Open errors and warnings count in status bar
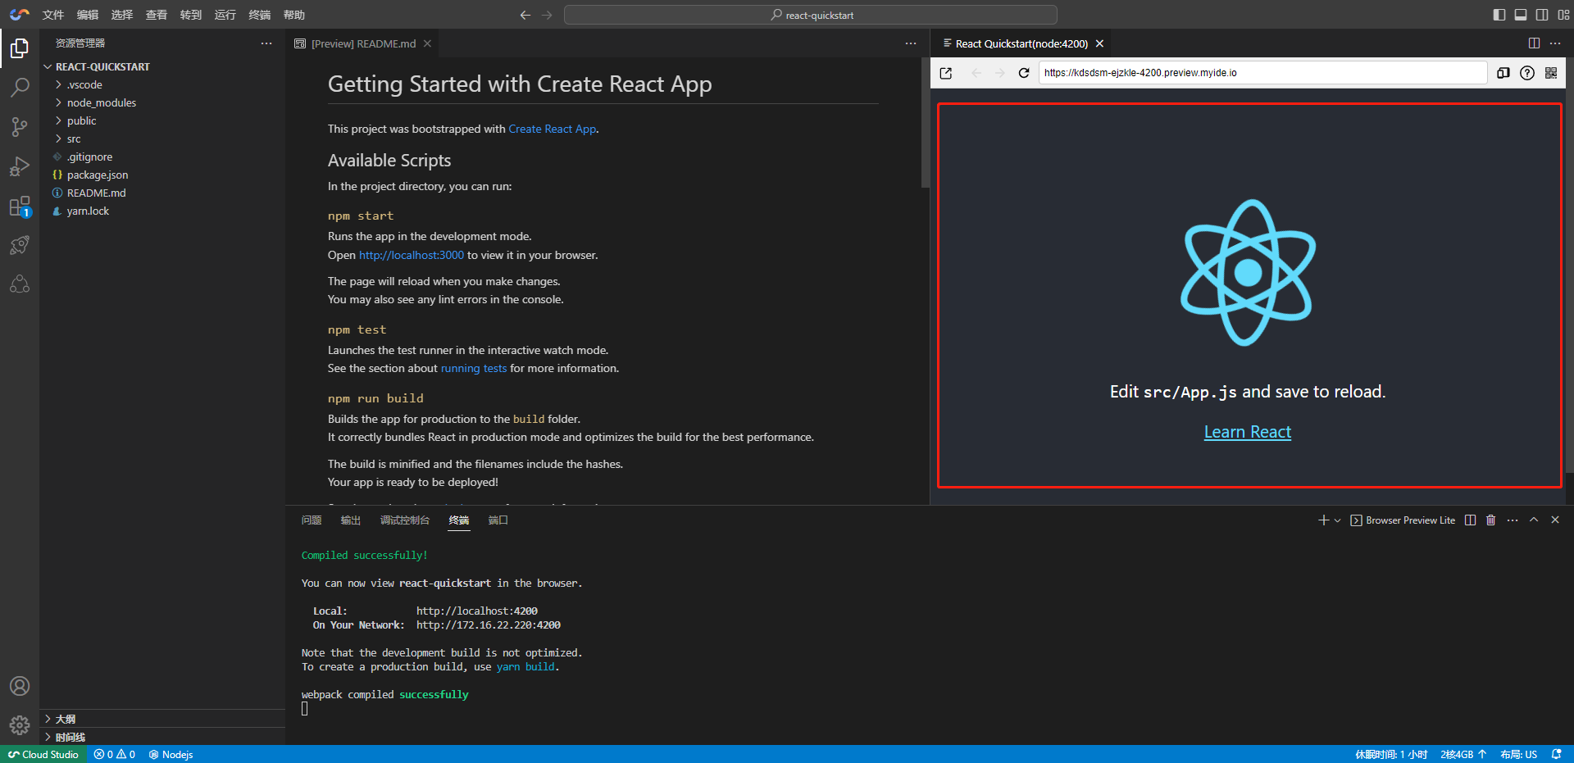Image resolution: width=1574 pixels, height=763 pixels. pos(115,755)
